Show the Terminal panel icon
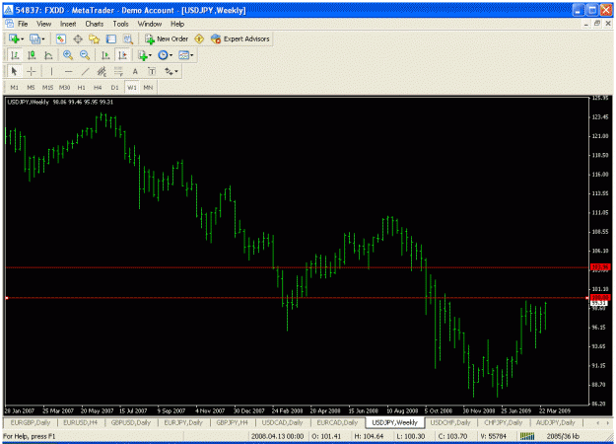This screenshot has width=616, height=444. pos(110,38)
